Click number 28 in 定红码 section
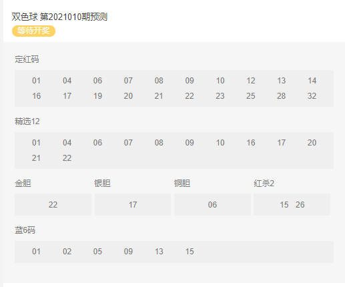Screen dimensions: 345x287 tap(281, 96)
